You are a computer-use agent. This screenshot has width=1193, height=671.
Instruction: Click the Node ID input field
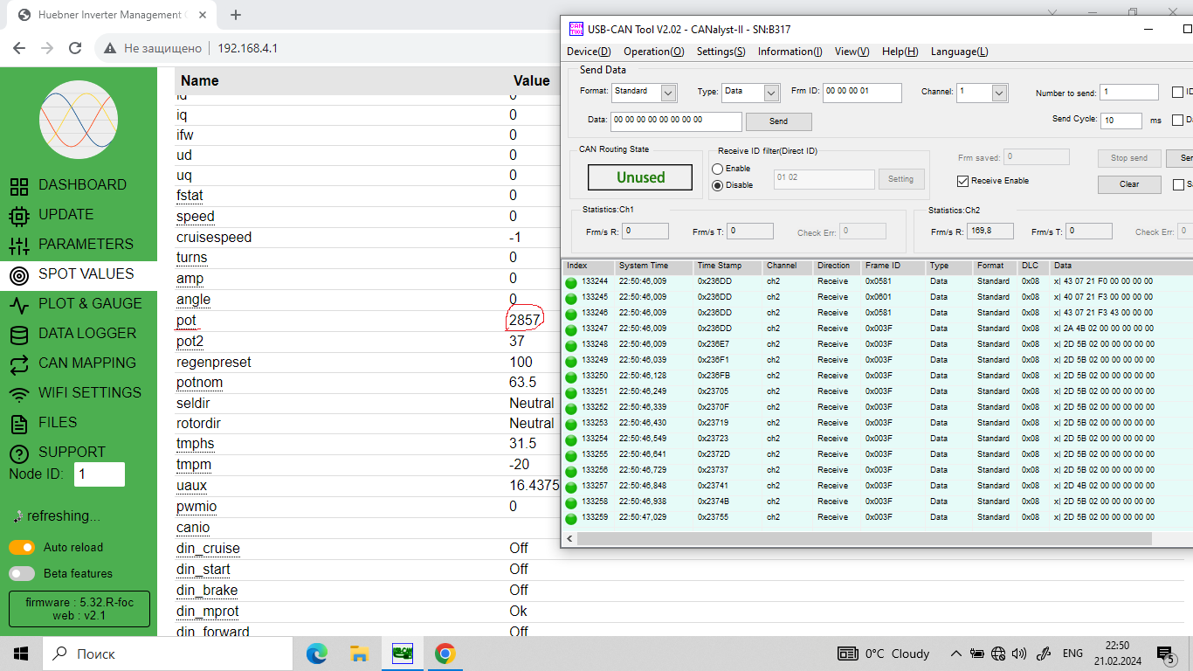tap(100, 474)
